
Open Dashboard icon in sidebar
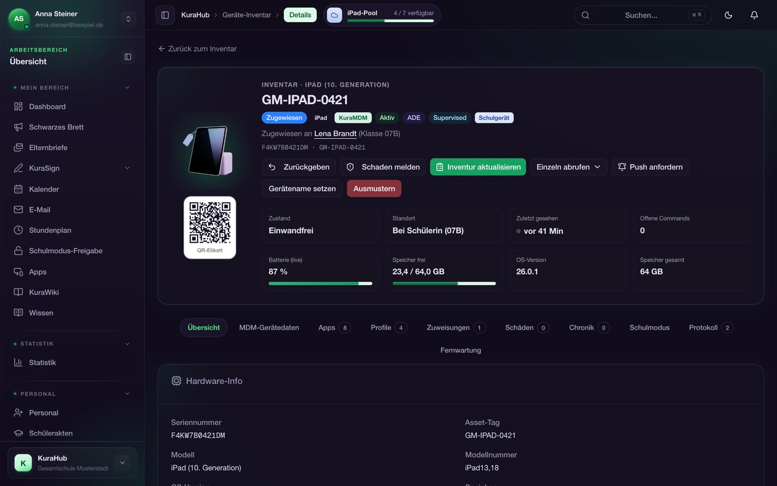tap(18, 106)
